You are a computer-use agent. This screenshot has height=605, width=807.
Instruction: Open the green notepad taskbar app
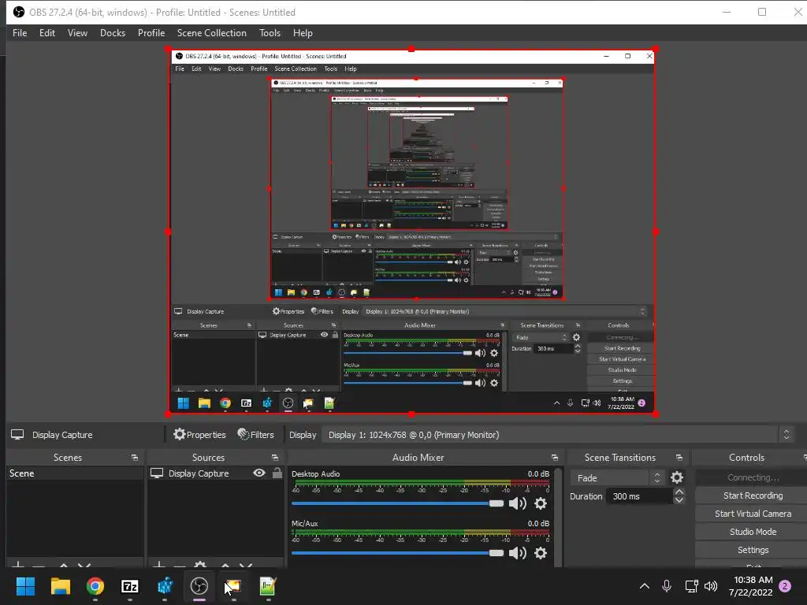click(x=268, y=586)
